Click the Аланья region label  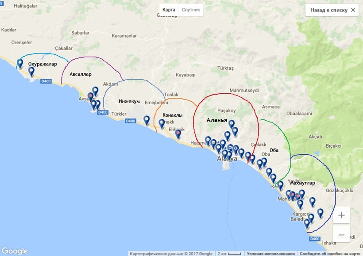coord(216,120)
